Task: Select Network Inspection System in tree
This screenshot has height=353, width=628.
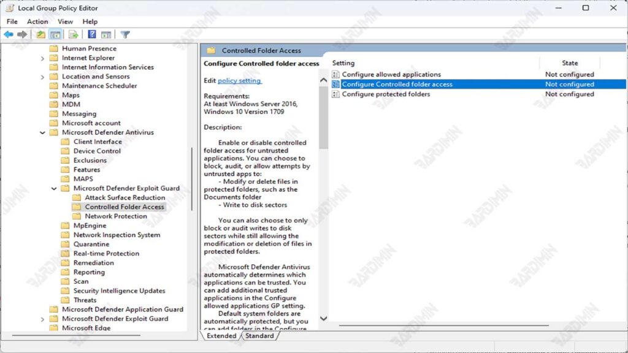Action: (x=117, y=235)
